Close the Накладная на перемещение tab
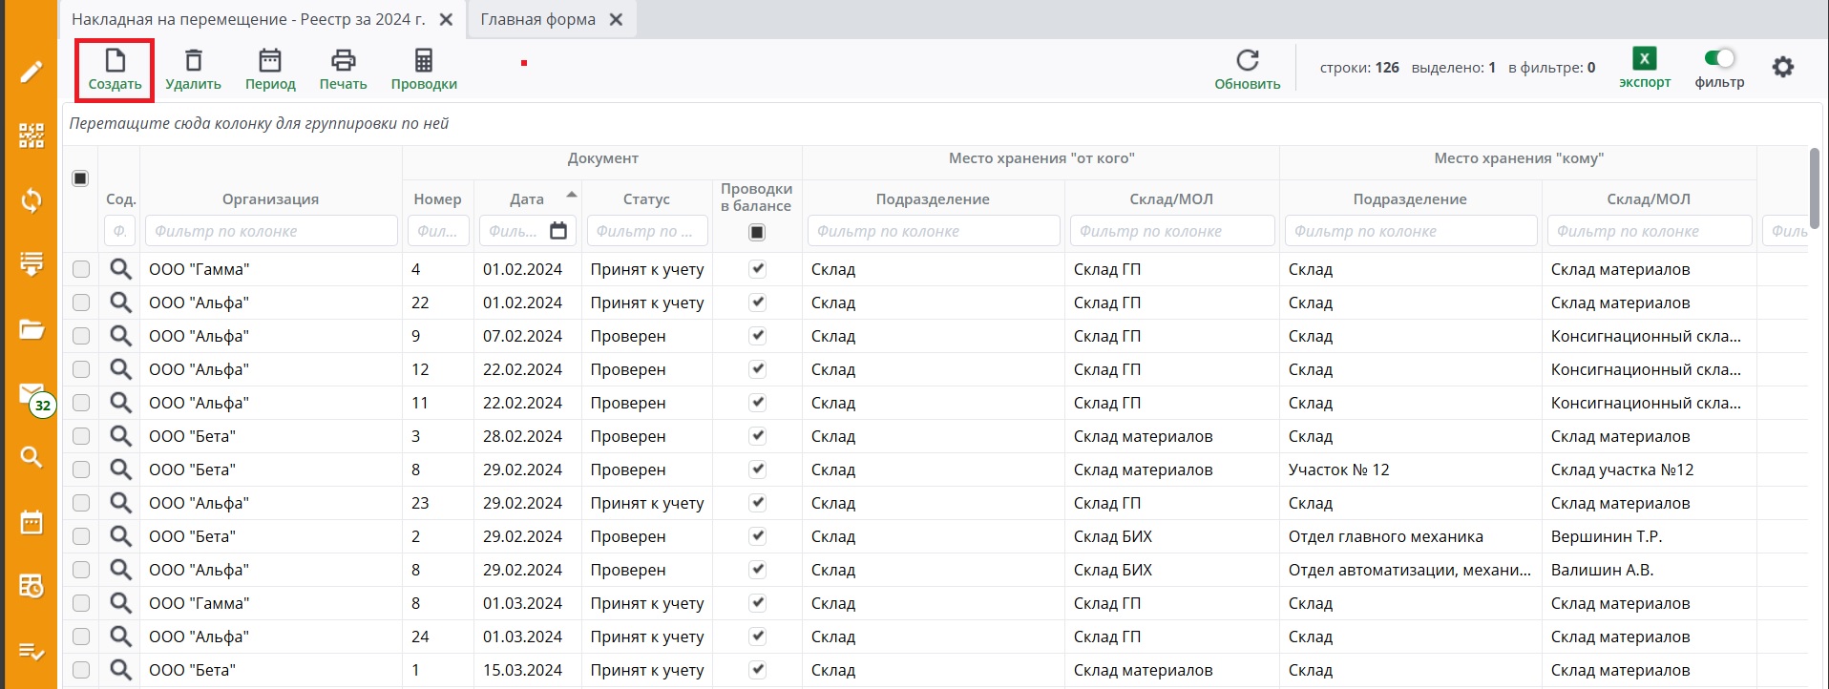Image resolution: width=1829 pixels, height=689 pixels. 446,19
